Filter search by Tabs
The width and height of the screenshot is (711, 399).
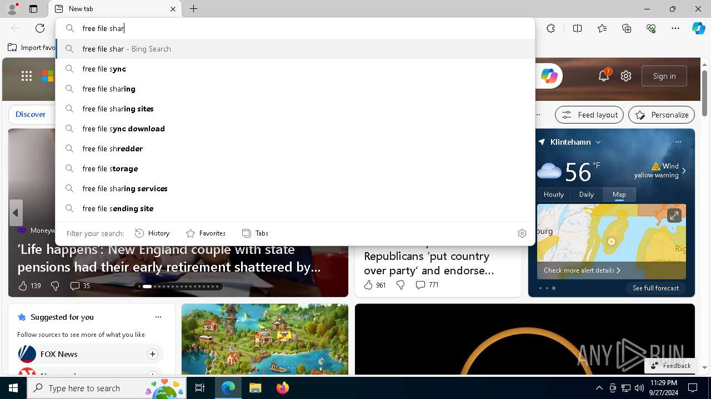click(x=256, y=233)
